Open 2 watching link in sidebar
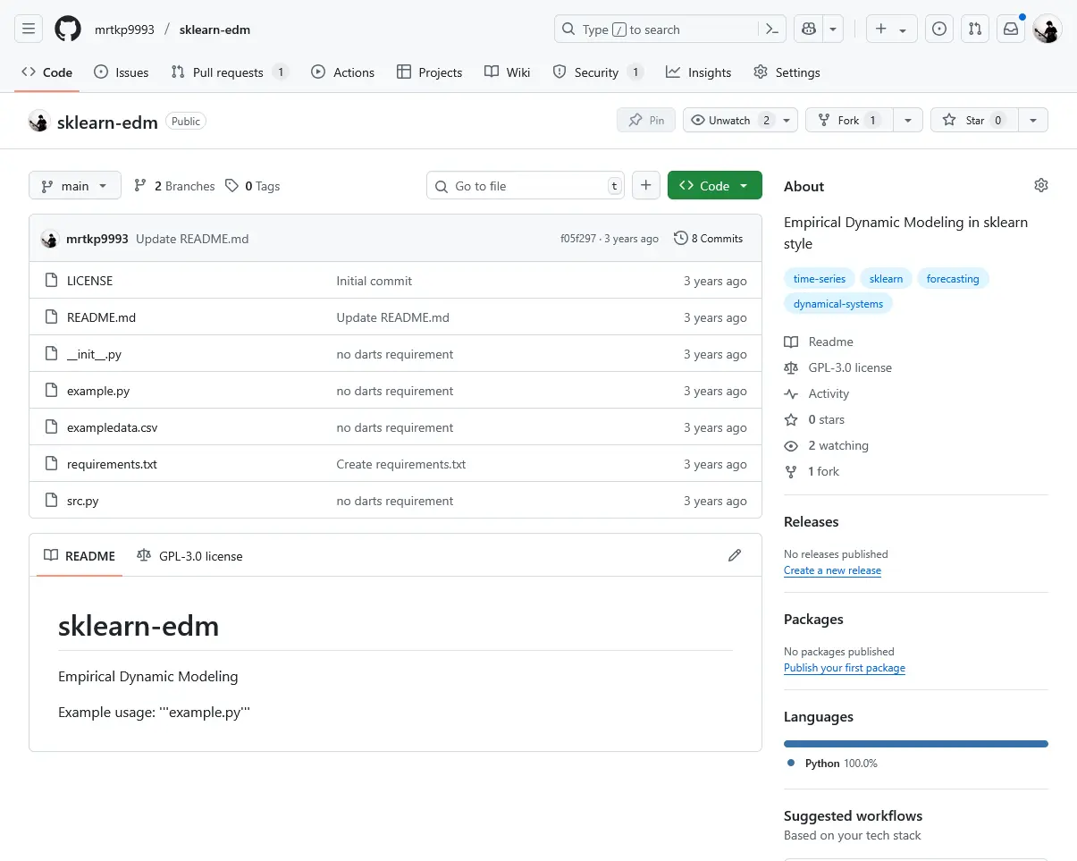This screenshot has width=1077, height=861. (827, 445)
